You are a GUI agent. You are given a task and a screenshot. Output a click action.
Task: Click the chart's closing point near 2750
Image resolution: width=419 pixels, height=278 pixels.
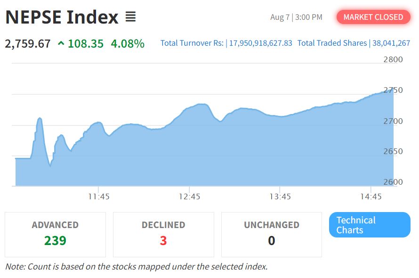coord(393,91)
